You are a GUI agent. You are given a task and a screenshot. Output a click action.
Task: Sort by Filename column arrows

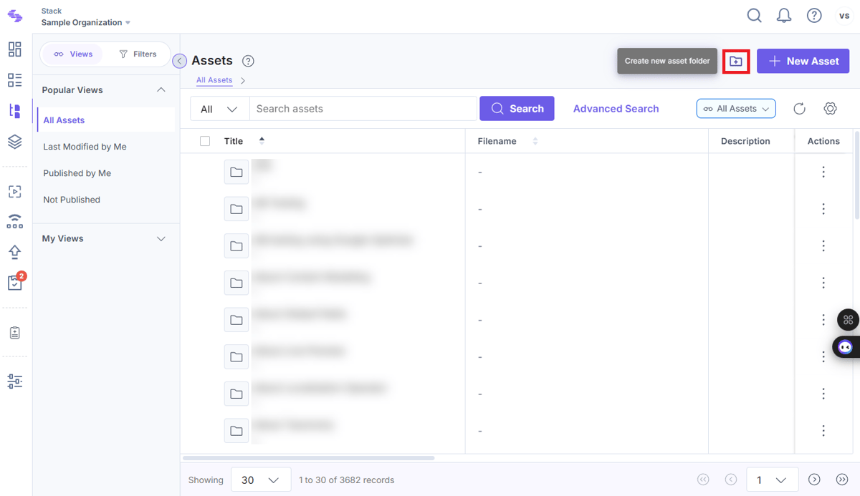(x=535, y=141)
